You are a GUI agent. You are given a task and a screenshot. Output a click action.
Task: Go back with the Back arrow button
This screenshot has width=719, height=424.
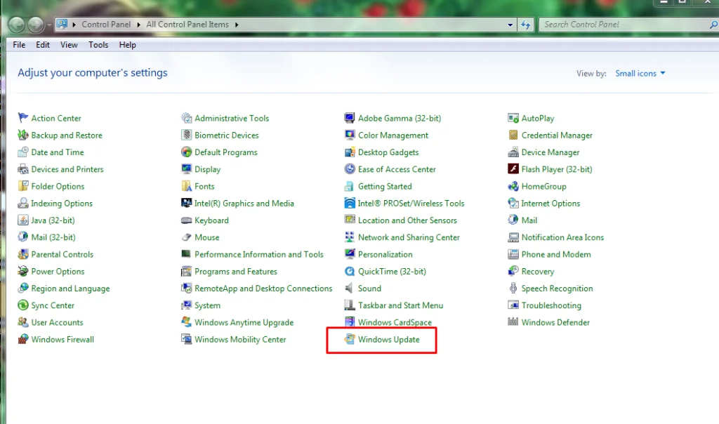coord(17,25)
